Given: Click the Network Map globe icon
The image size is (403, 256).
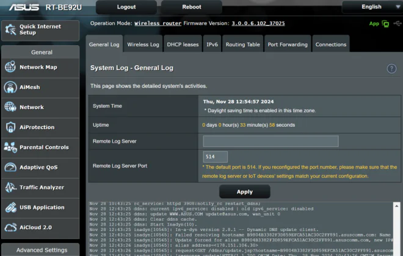Looking at the screenshot, I should point(10,66).
